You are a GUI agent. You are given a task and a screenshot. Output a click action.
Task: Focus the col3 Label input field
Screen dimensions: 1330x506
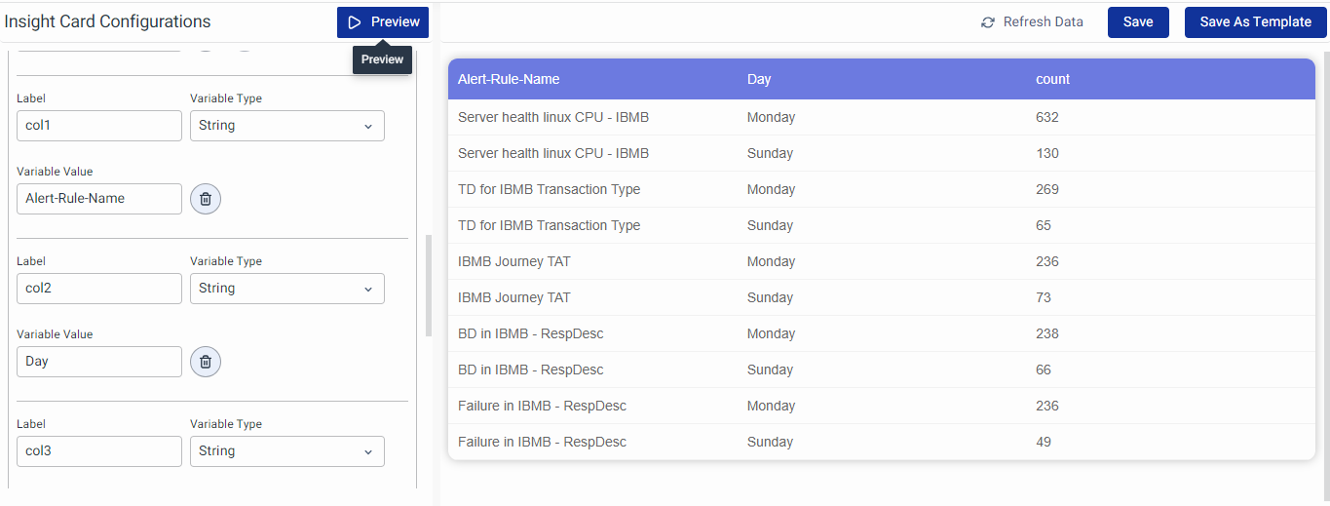99,451
